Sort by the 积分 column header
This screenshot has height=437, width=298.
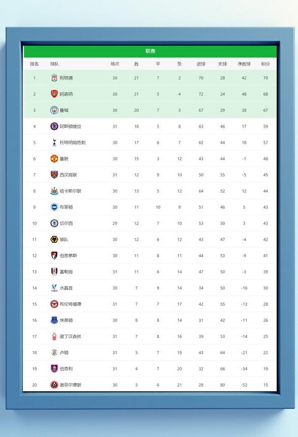pos(266,64)
